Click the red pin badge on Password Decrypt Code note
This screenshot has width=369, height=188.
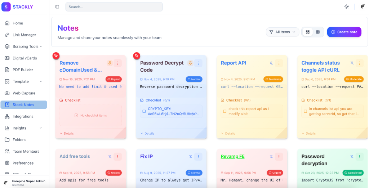coord(137,56)
